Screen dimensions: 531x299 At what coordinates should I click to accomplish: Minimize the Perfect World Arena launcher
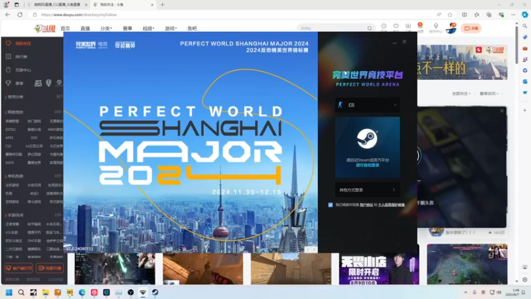394,43
